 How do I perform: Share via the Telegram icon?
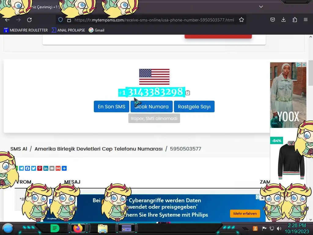point(21,168)
